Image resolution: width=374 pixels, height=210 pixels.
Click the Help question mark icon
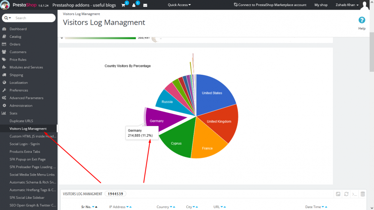362,20
